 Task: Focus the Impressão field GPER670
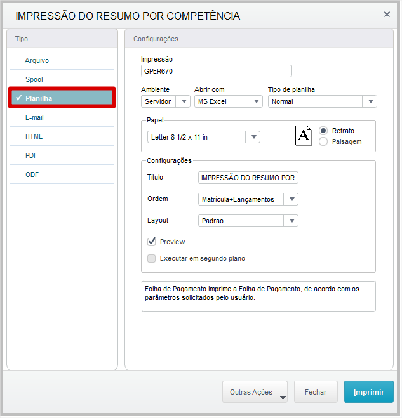[x=216, y=71]
